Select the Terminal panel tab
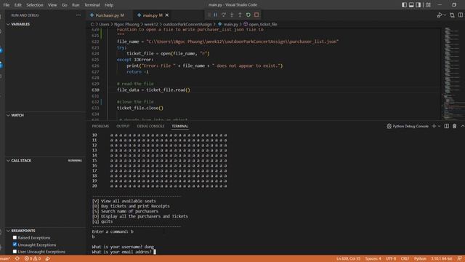The width and height of the screenshot is (465, 262). tap(179, 126)
